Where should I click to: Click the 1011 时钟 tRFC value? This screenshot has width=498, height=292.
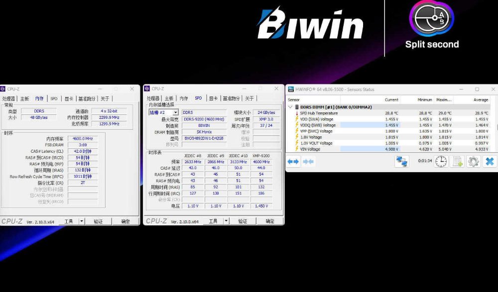click(83, 176)
